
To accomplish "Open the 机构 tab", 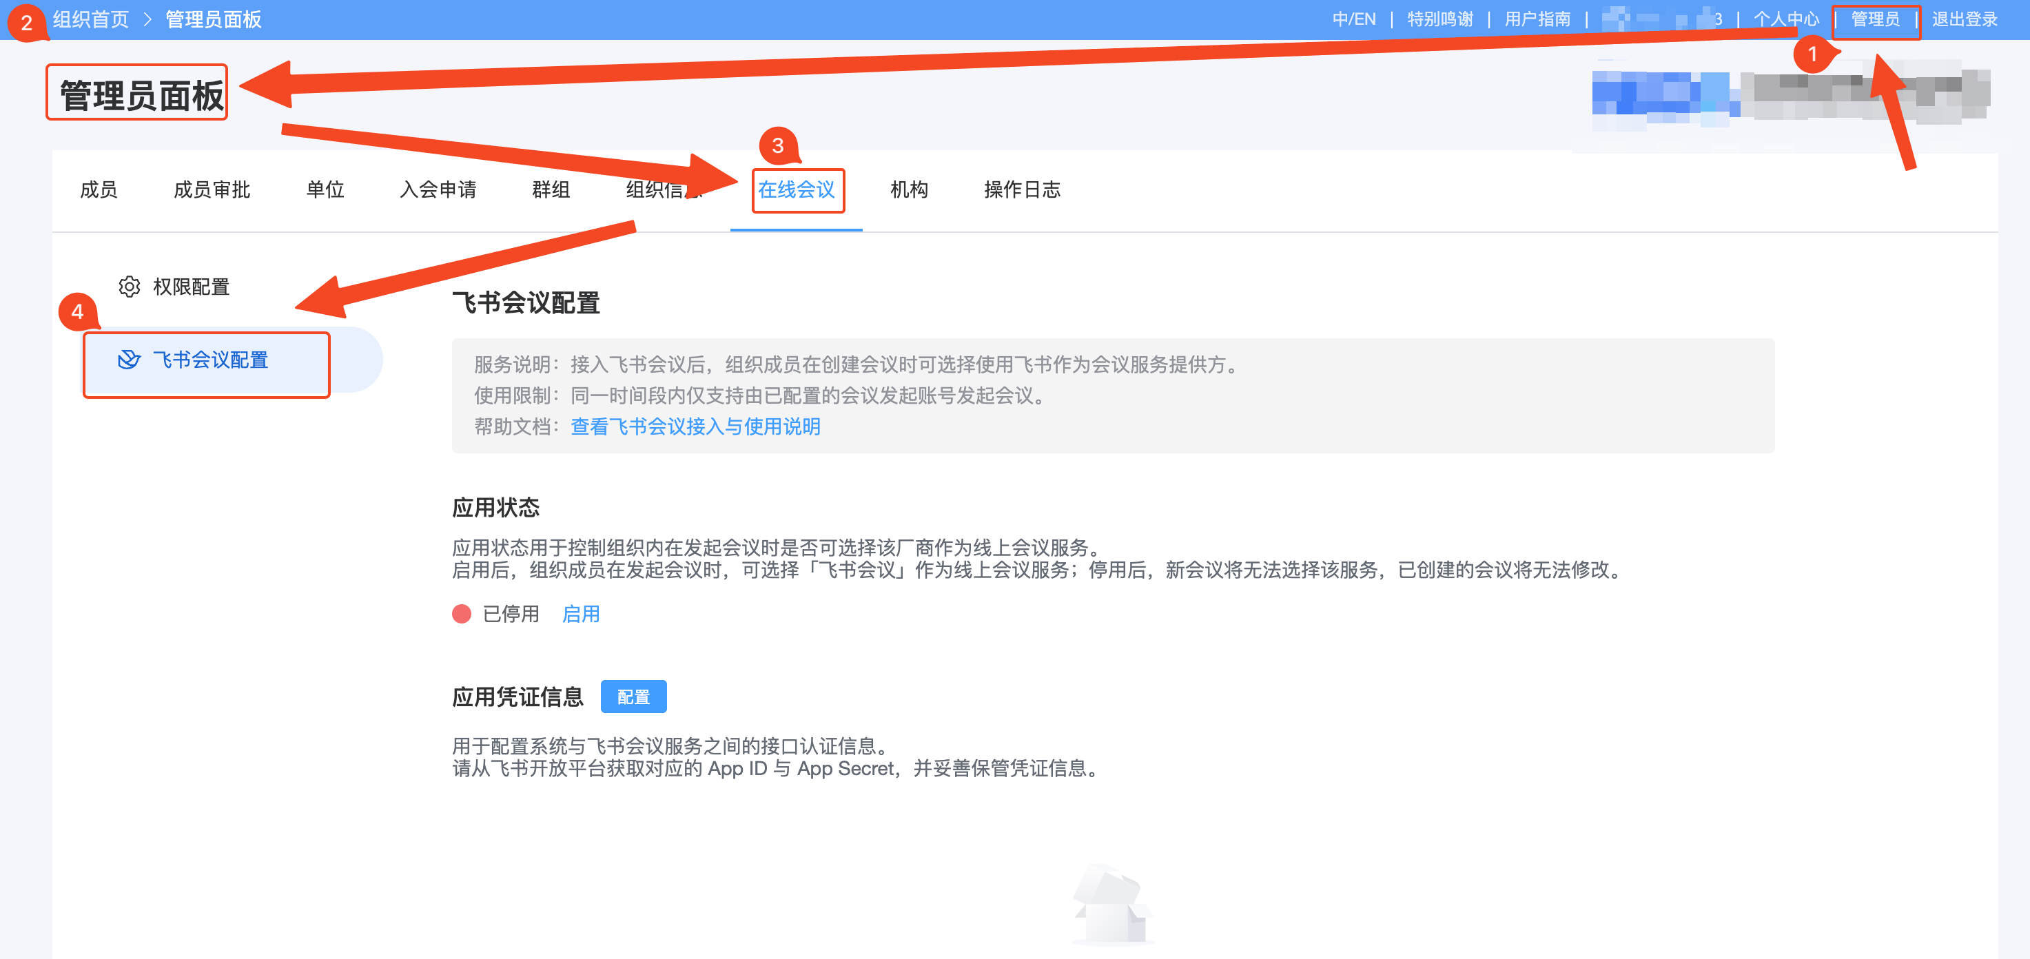I will click(x=910, y=190).
